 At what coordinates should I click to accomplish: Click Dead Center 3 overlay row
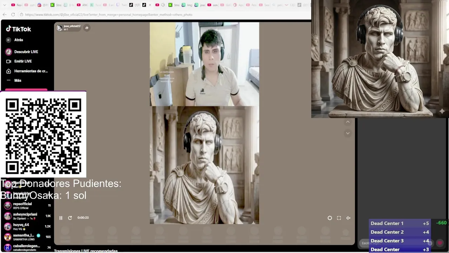click(x=400, y=241)
